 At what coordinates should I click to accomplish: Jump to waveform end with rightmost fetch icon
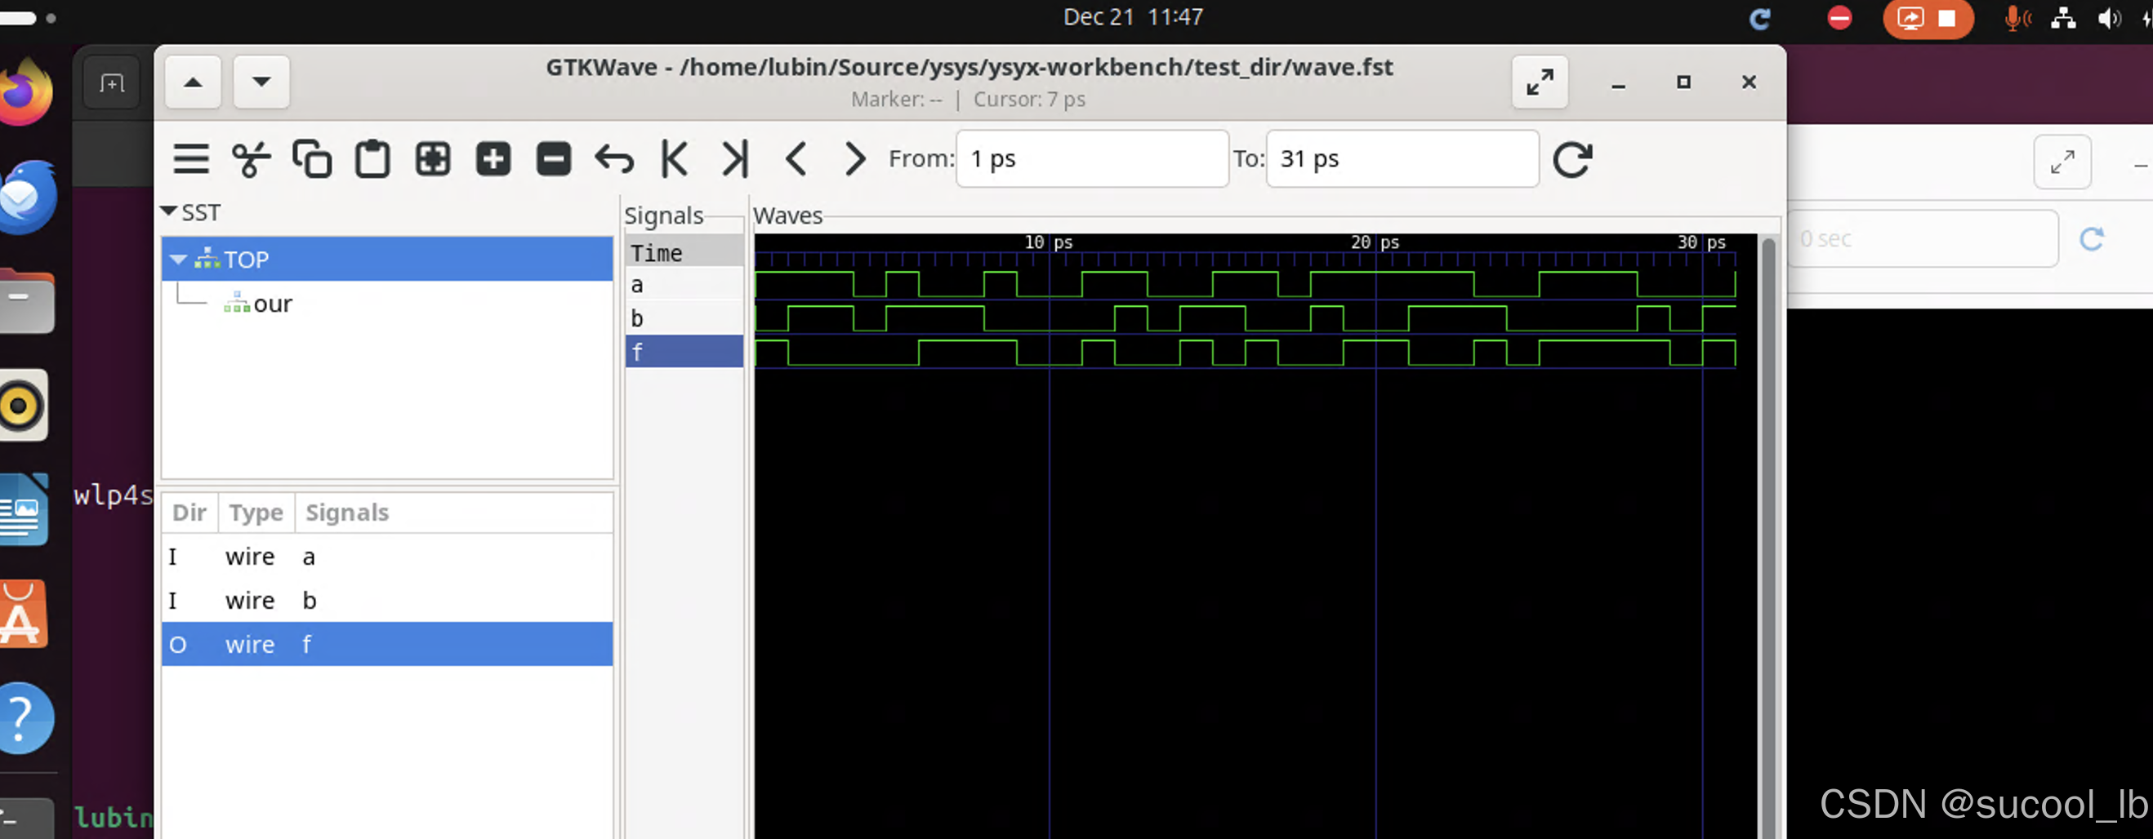733,158
